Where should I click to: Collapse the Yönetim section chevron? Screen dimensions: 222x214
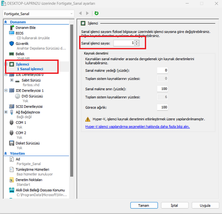pyautogui.click(x=6, y=153)
